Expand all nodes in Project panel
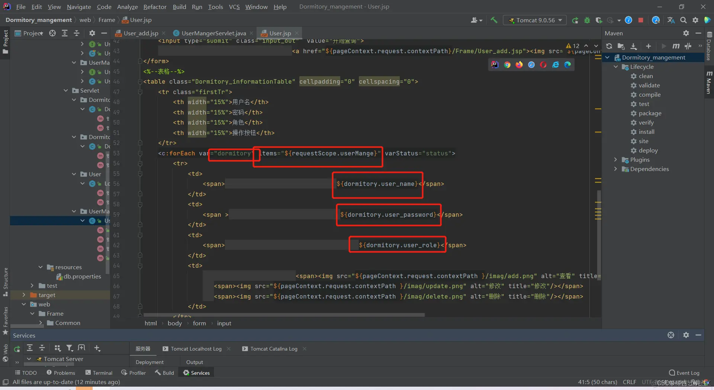Screen dimensions: 714x390 [65, 33]
